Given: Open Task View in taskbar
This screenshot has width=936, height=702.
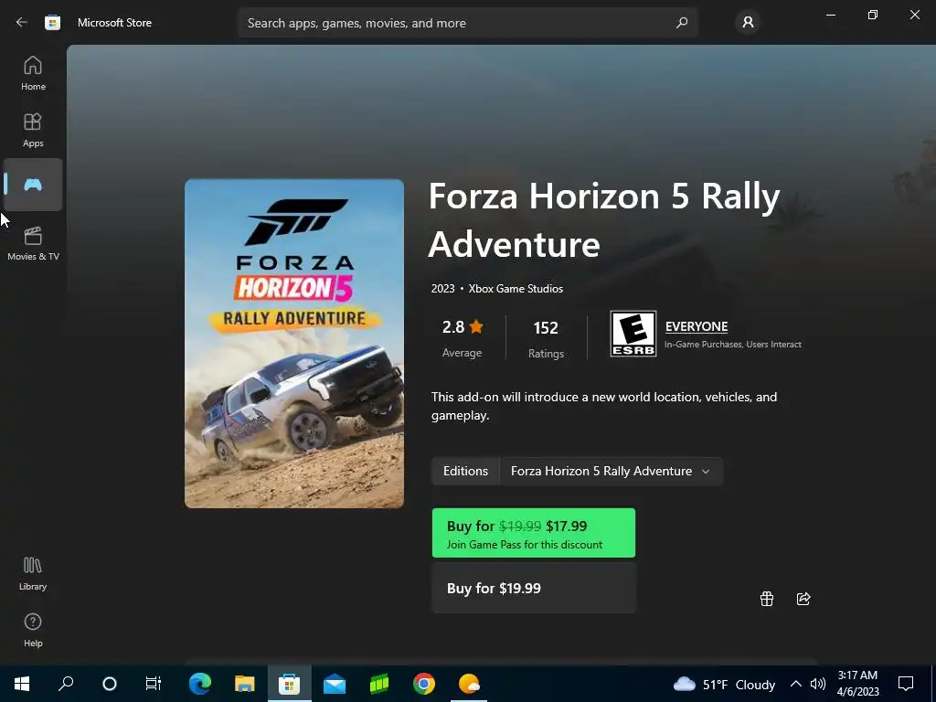Looking at the screenshot, I should [154, 684].
